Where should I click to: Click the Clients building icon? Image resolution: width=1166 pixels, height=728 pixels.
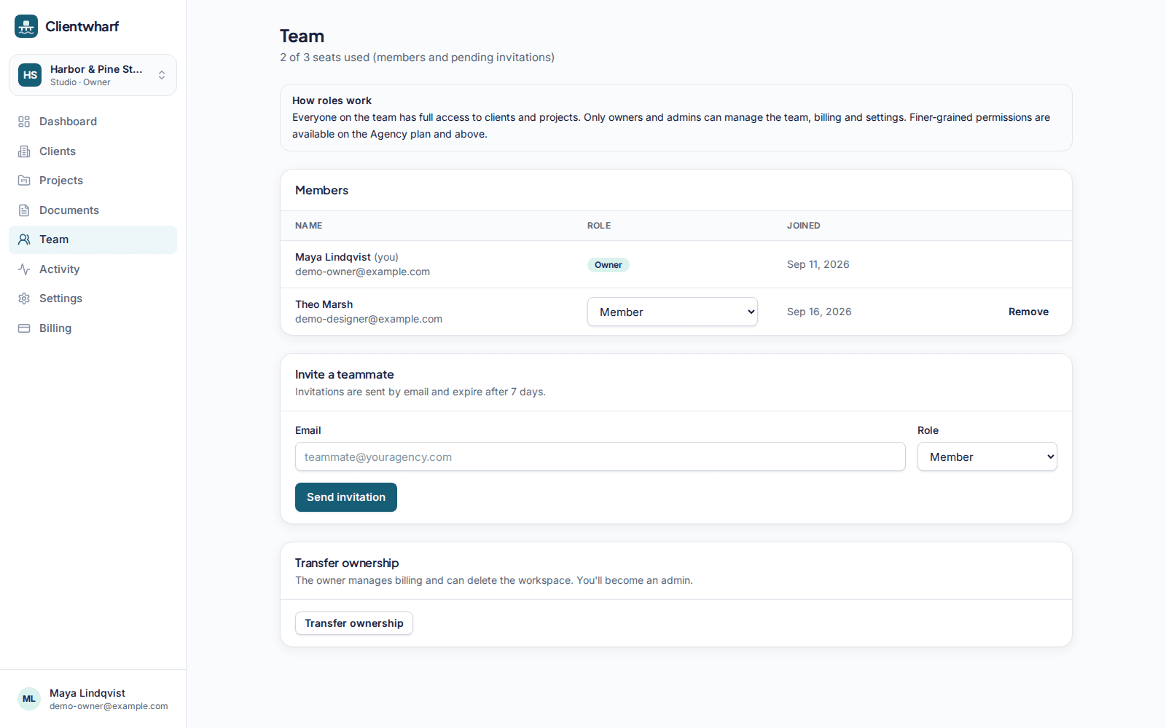coord(24,151)
